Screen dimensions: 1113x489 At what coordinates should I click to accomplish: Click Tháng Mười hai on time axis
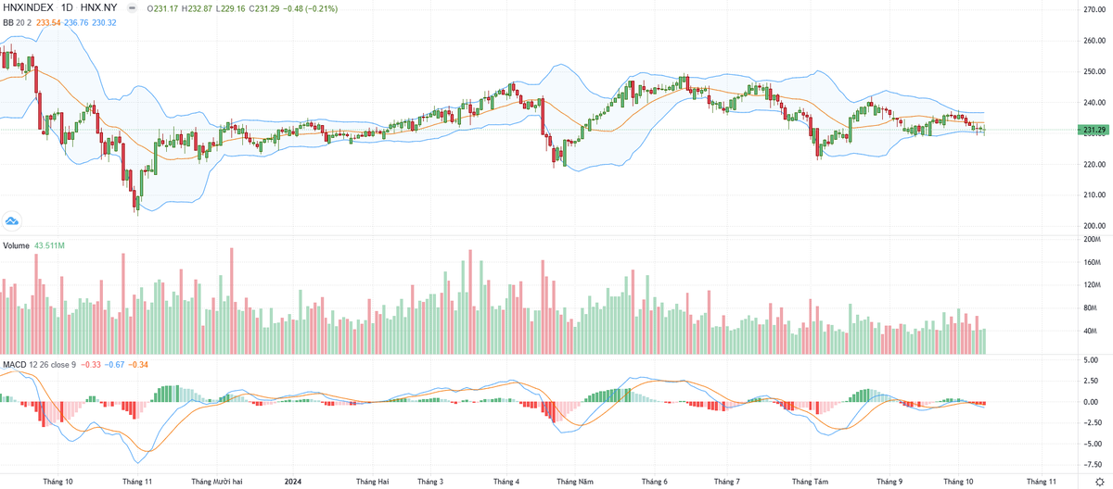[216, 482]
